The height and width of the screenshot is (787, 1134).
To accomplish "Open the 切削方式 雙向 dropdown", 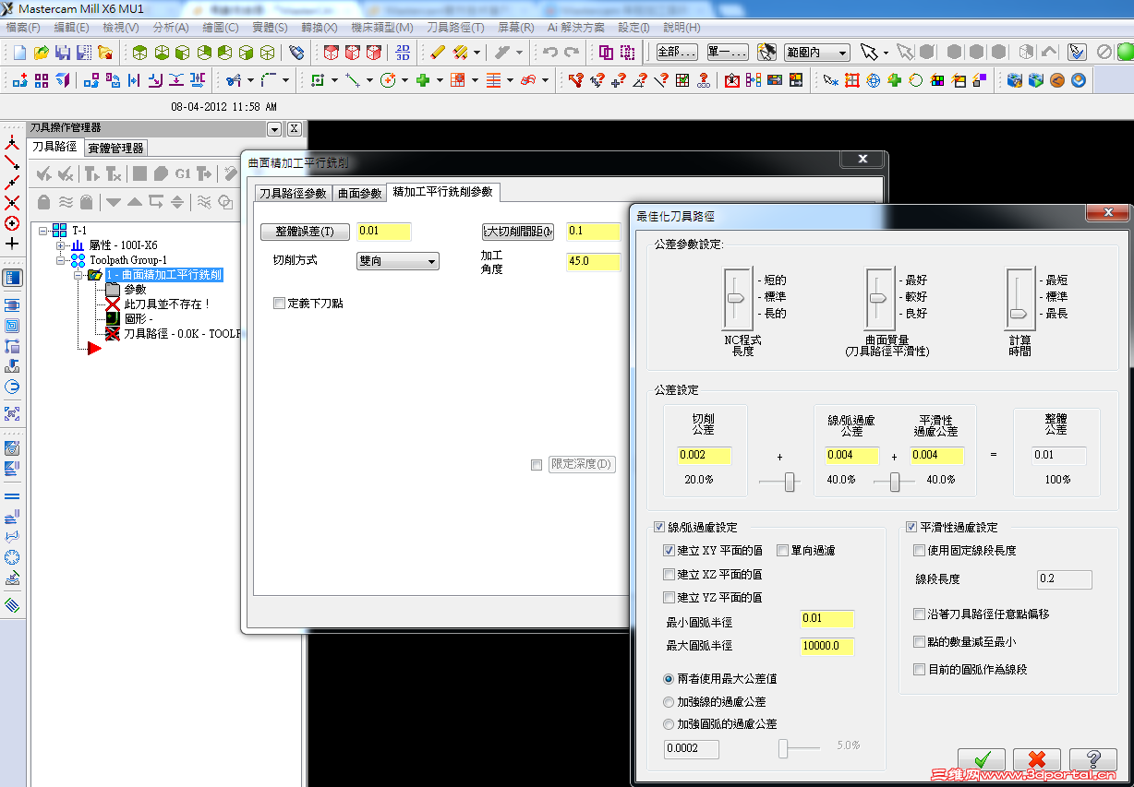I will 398,261.
